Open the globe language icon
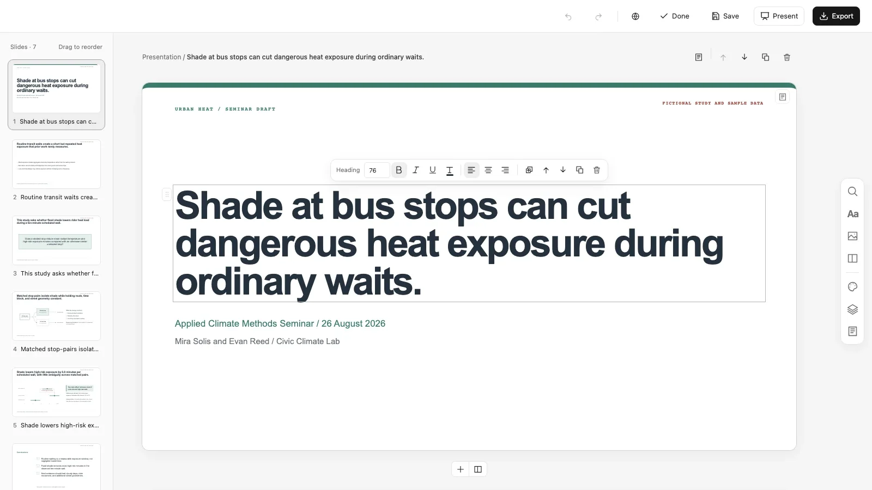The height and width of the screenshot is (490, 872). pos(635,16)
